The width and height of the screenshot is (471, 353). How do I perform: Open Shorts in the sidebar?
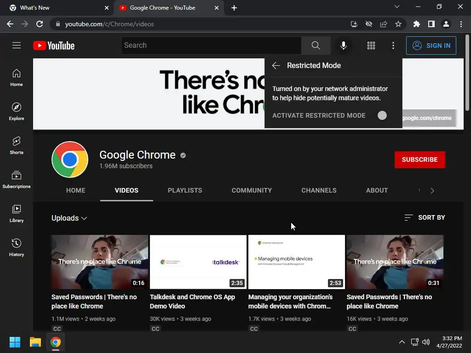pos(17,146)
